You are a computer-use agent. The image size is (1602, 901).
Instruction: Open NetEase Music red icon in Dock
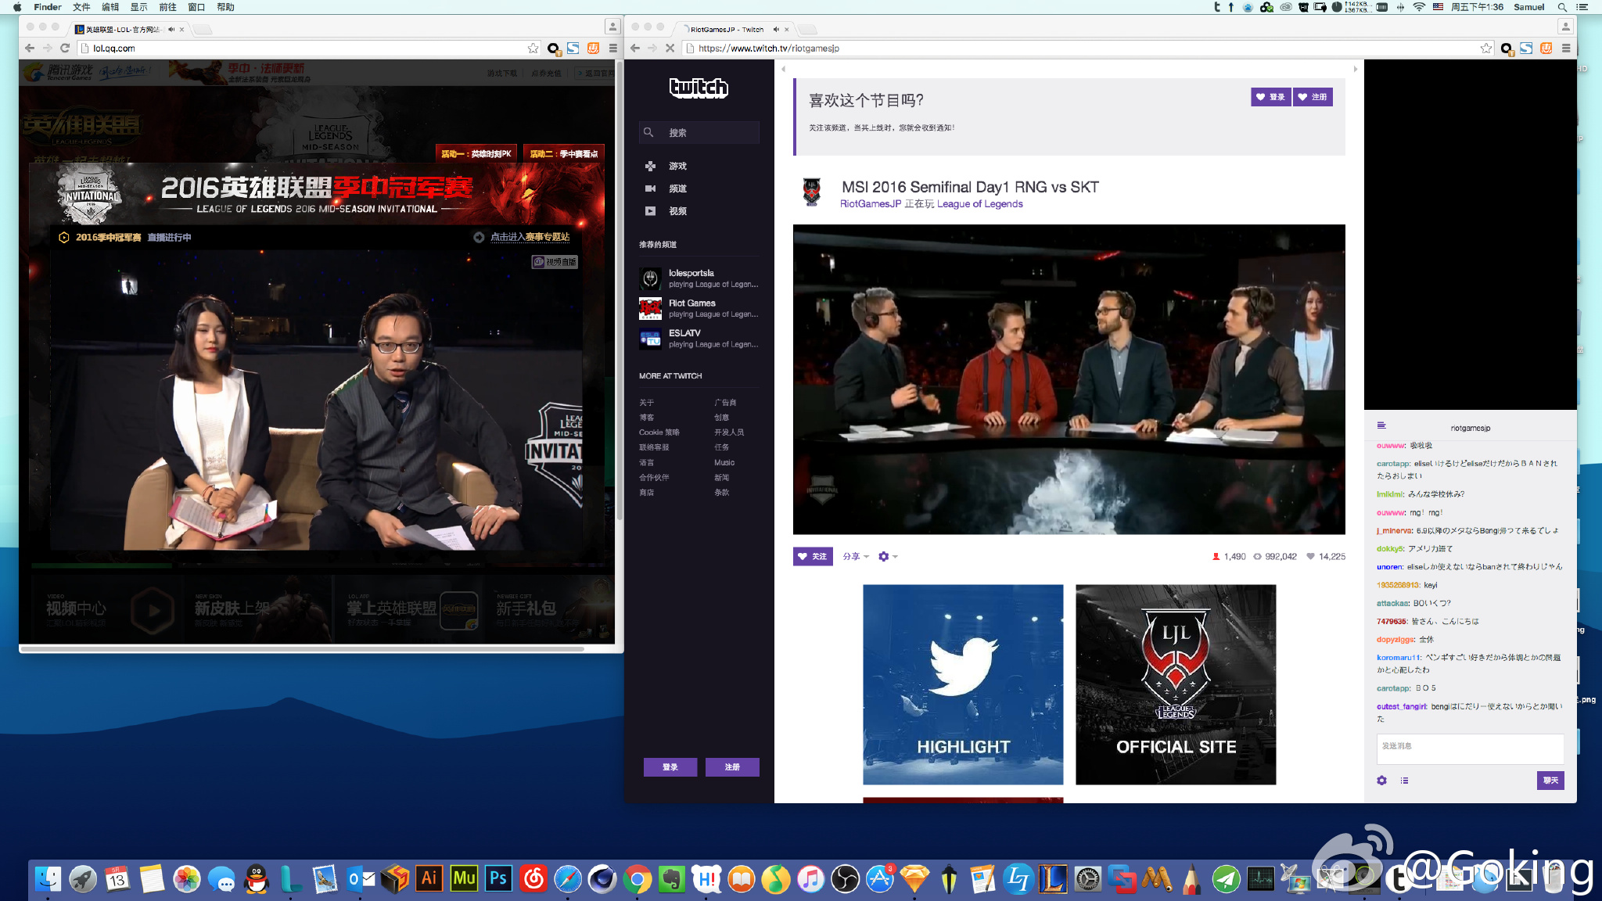tap(533, 879)
